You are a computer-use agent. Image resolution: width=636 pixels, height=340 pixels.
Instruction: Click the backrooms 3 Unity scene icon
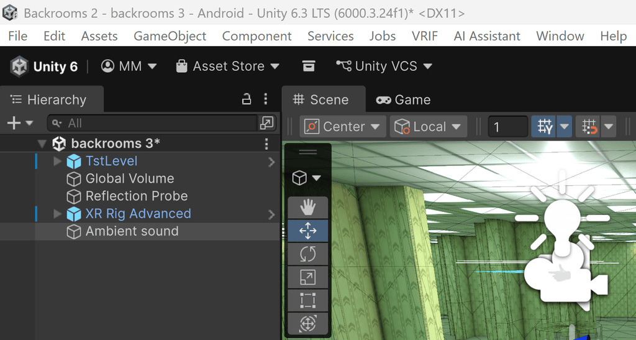[59, 144]
